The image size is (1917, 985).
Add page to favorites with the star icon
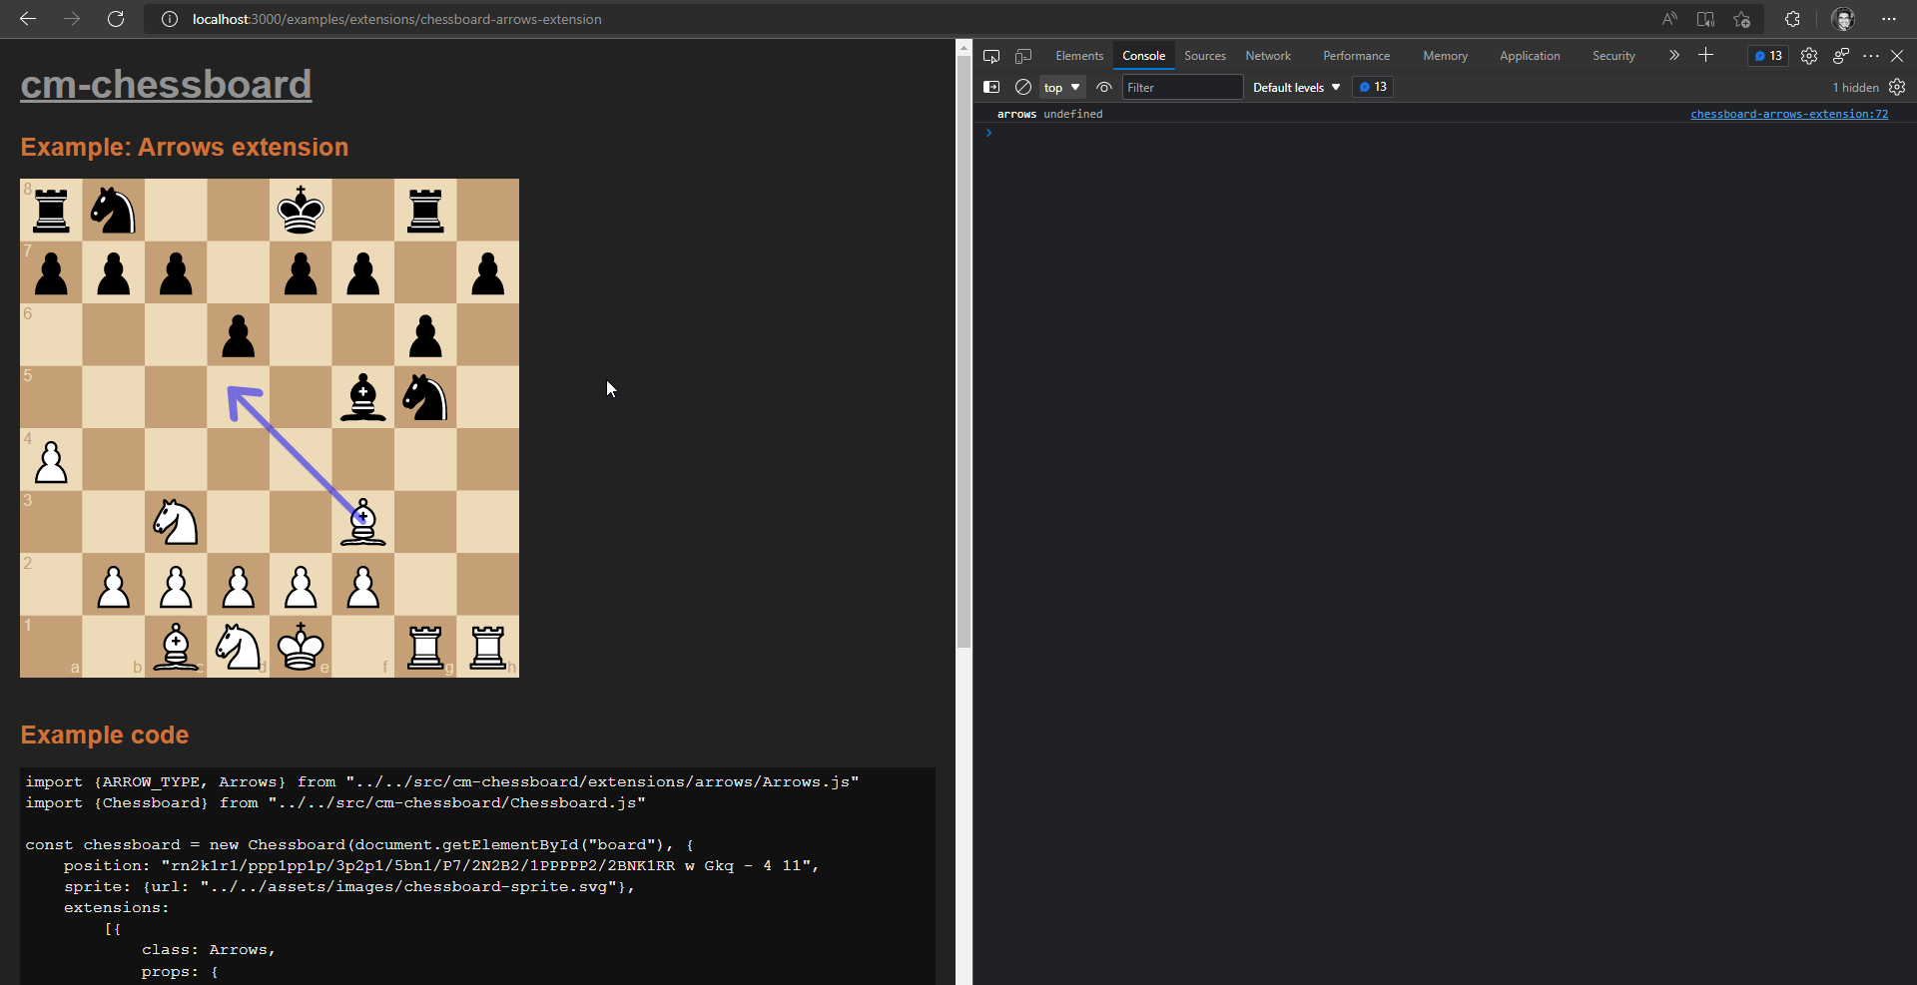[1742, 19]
